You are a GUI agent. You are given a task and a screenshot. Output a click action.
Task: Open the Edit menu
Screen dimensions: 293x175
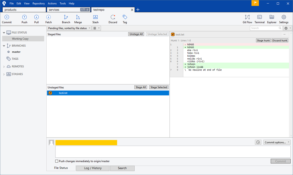point(19,3)
